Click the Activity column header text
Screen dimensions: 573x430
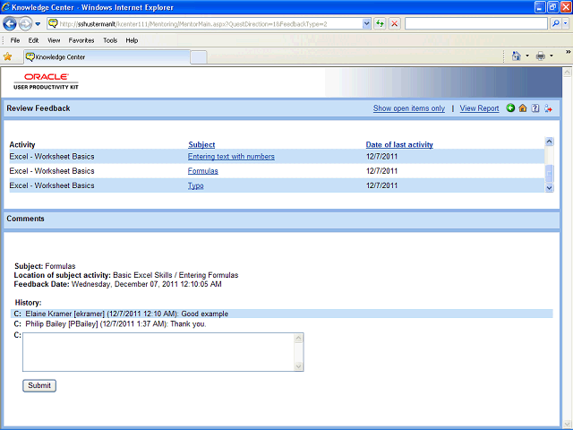[22, 144]
